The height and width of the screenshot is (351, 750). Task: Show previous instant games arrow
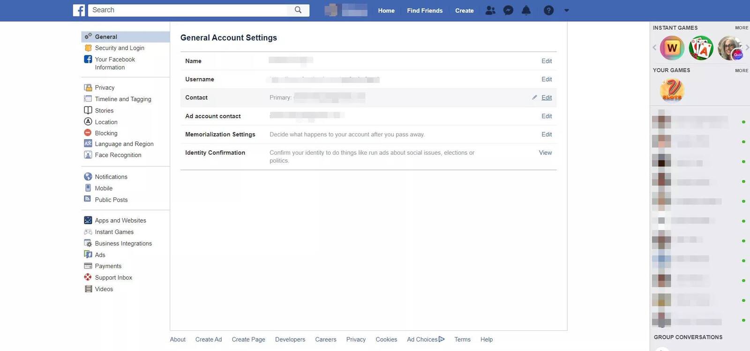point(654,47)
